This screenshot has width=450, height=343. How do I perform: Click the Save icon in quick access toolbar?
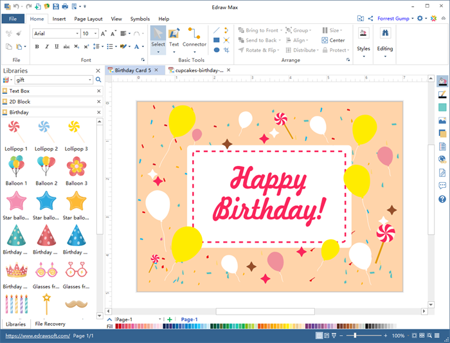click(55, 6)
